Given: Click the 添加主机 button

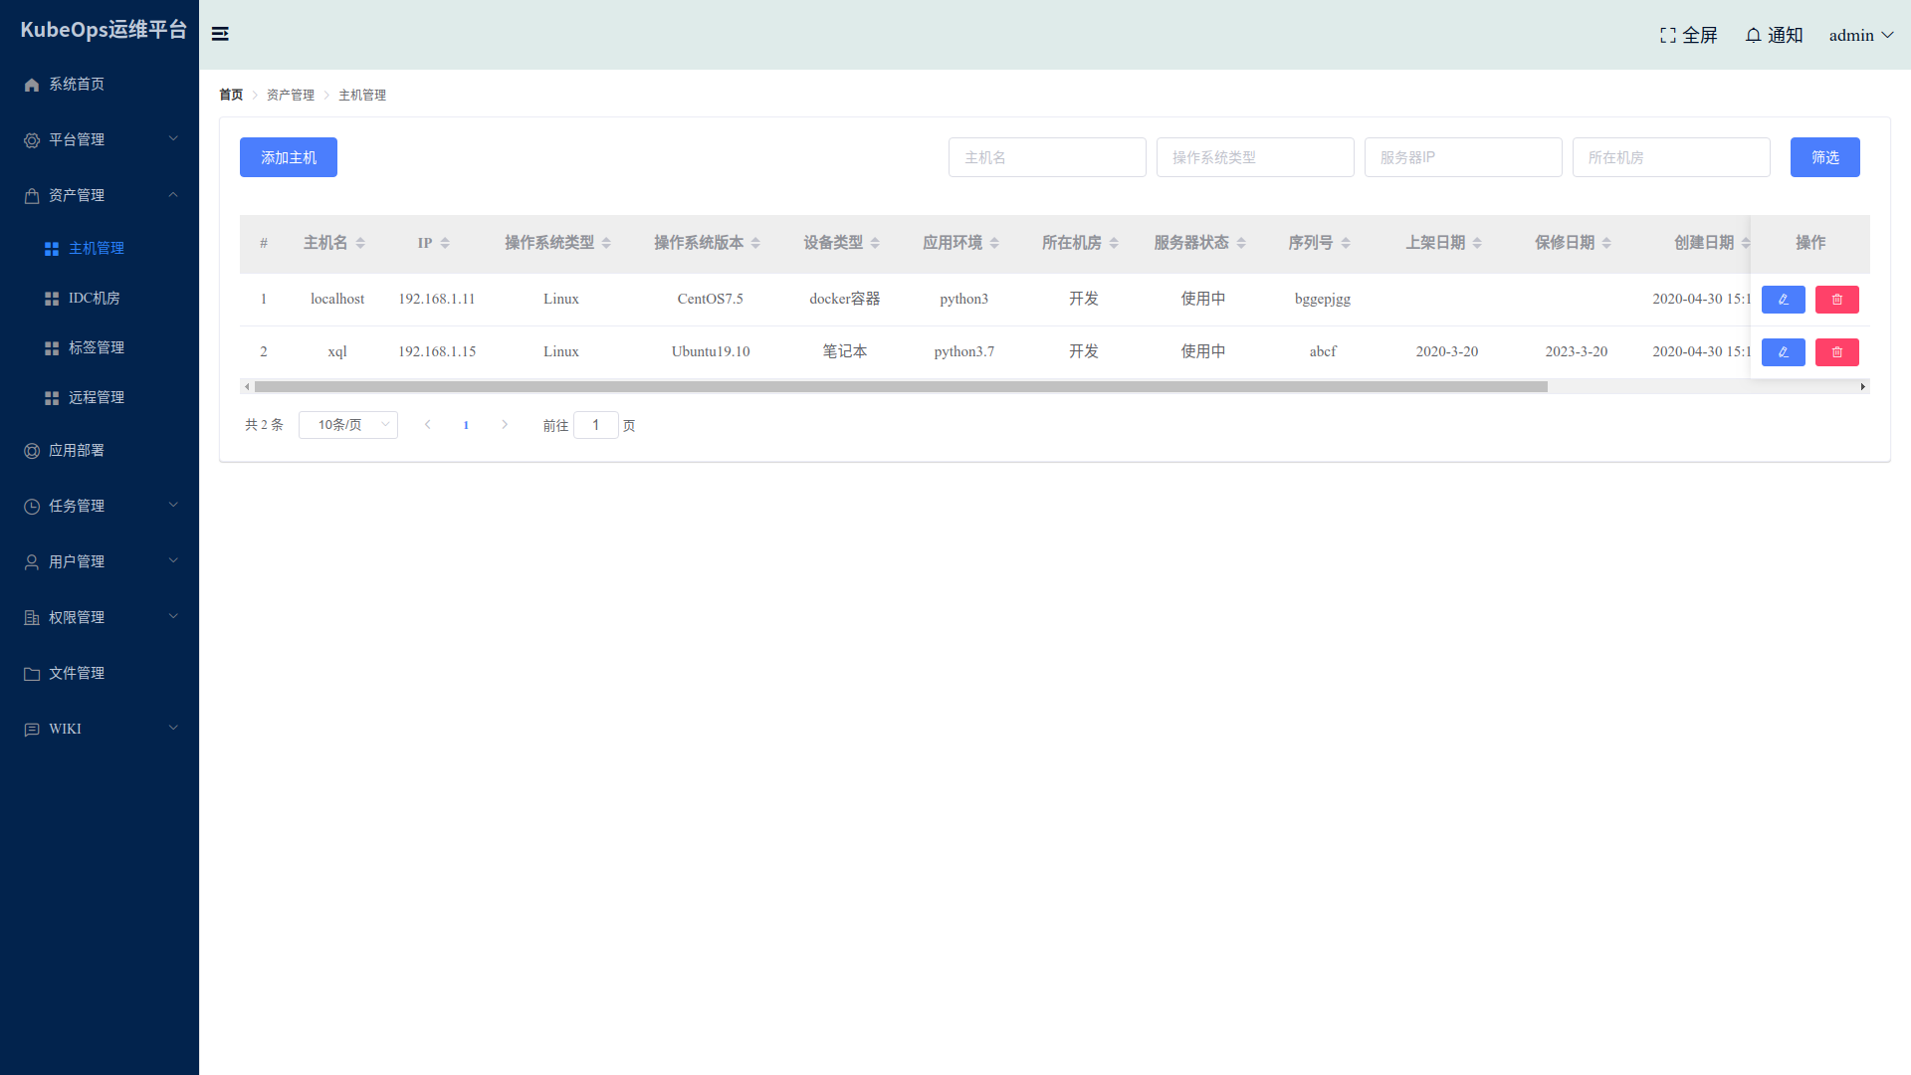Looking at the screenshot, I should (x=289, y=157).
